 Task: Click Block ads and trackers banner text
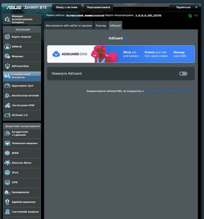[x=131, y=54]
